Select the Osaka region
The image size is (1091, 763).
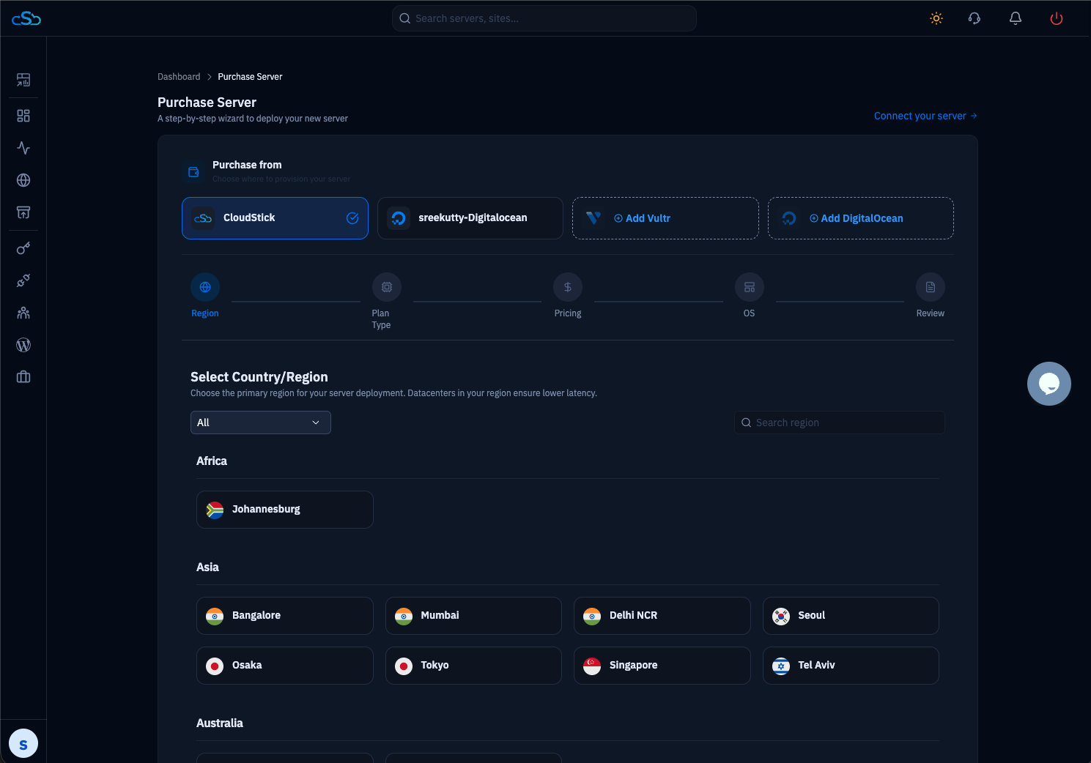coord(285,666)
